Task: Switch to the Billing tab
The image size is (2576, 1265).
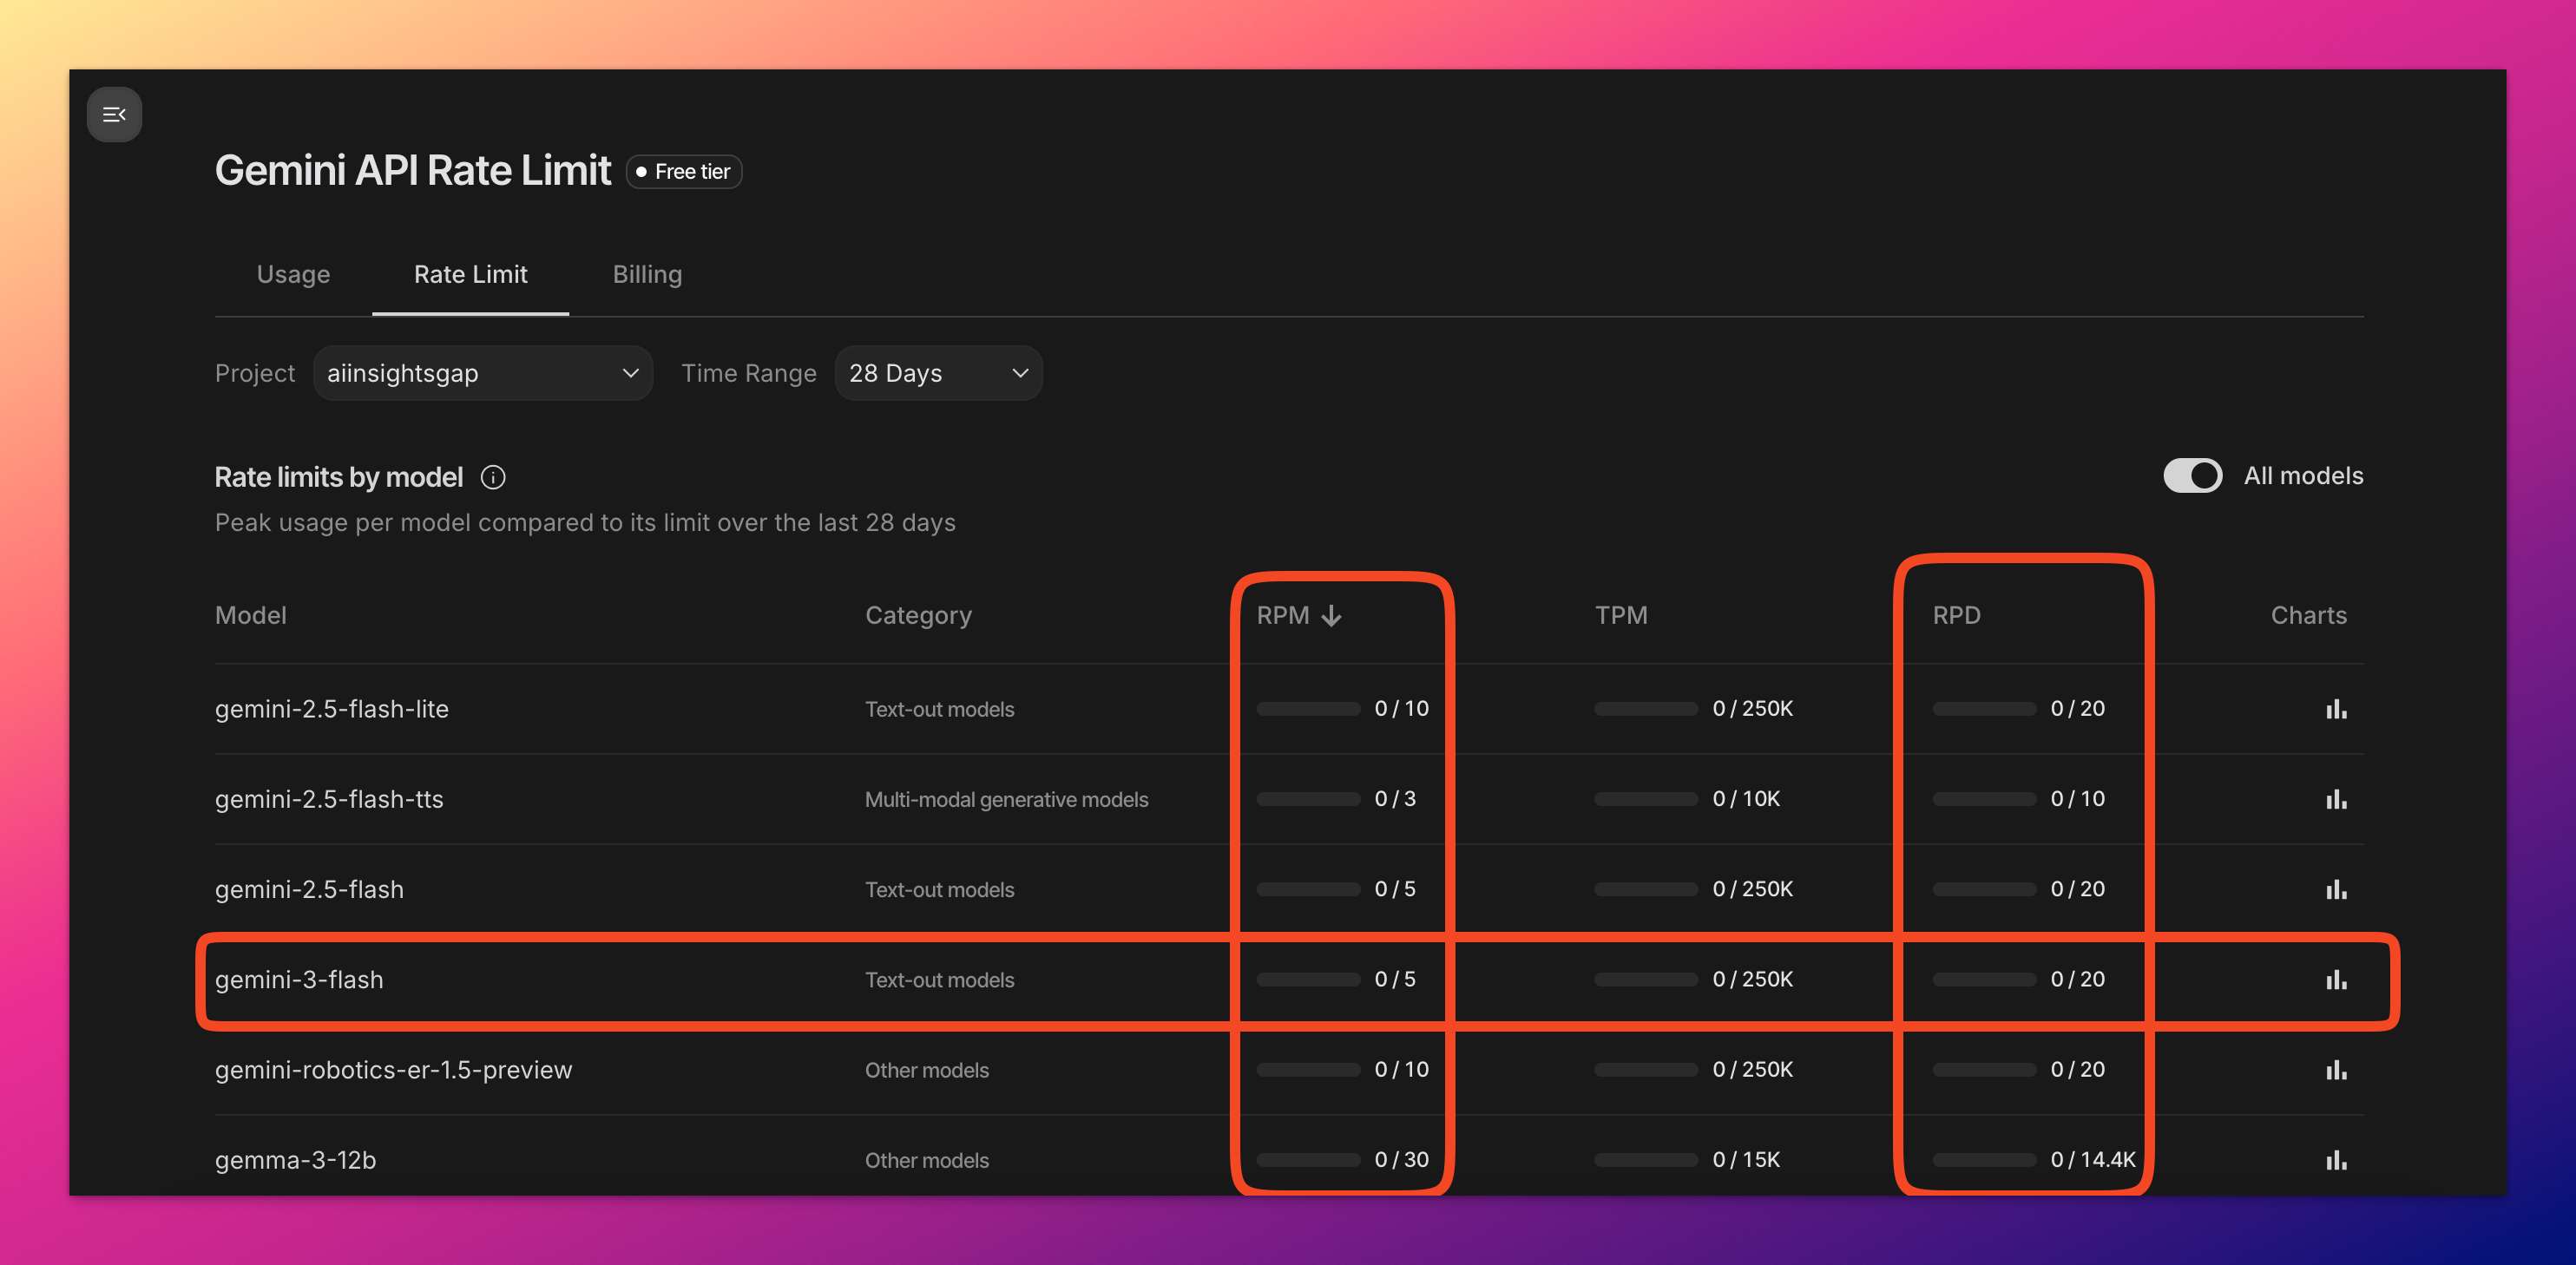Action: pyautogui.click(x=647, y=274)
